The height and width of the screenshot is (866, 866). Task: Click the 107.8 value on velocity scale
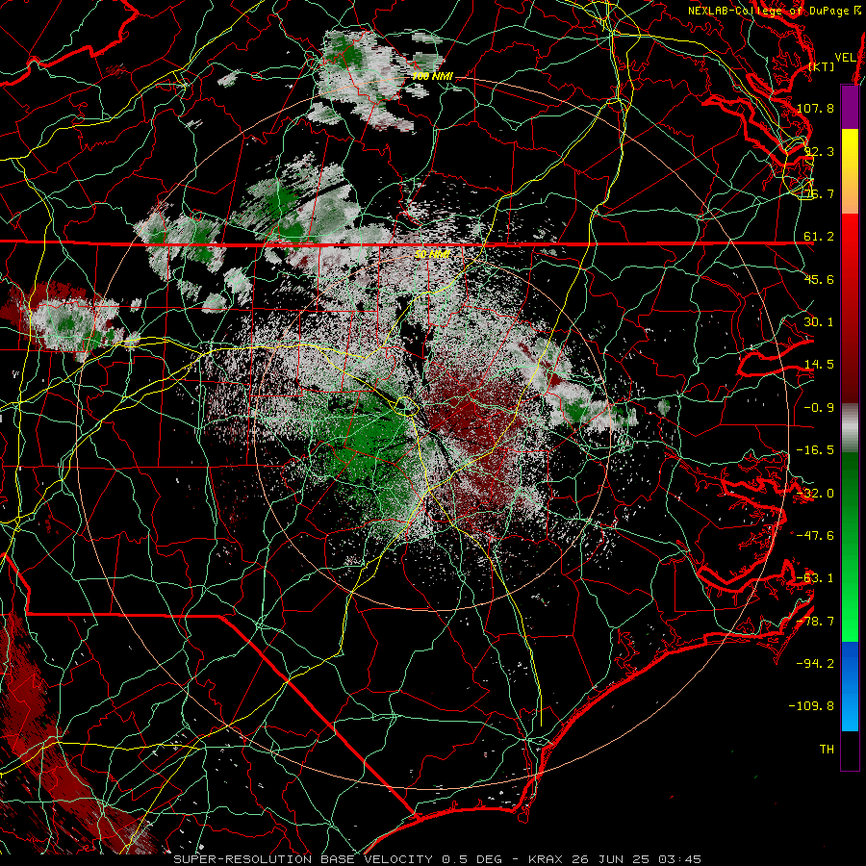pyautogui.click(x=816, y=108)
